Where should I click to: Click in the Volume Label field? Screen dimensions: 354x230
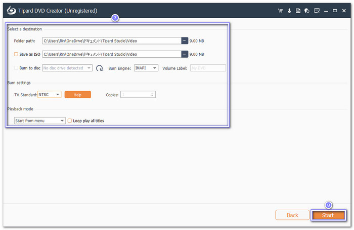click(x=208, y=68)
